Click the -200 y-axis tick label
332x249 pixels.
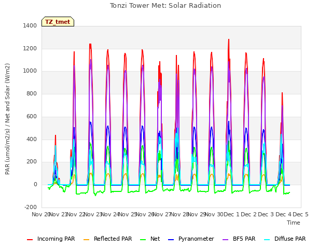tap(31, 207)
